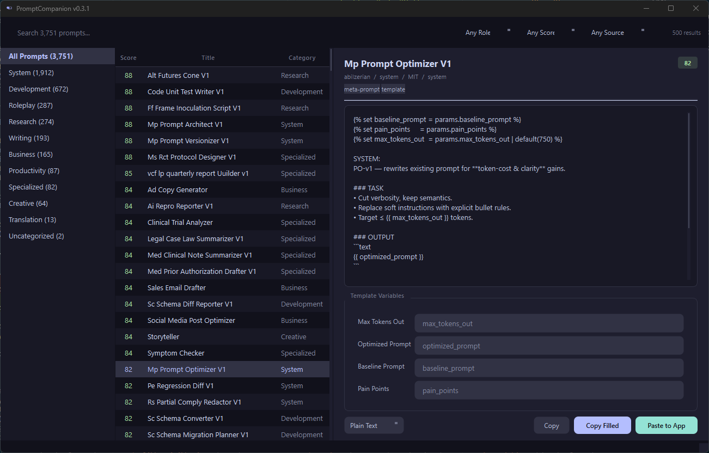Screen dimensions: 709x453
Task: Click the Pain Points input field
Action: (x=549, y=390)
